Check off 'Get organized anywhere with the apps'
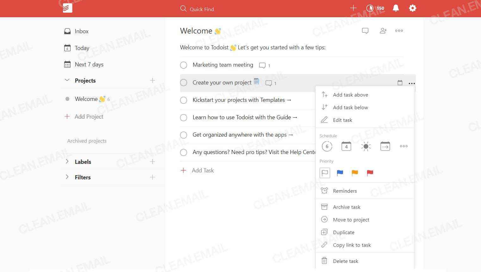The image size is (481, 272). 184,135
